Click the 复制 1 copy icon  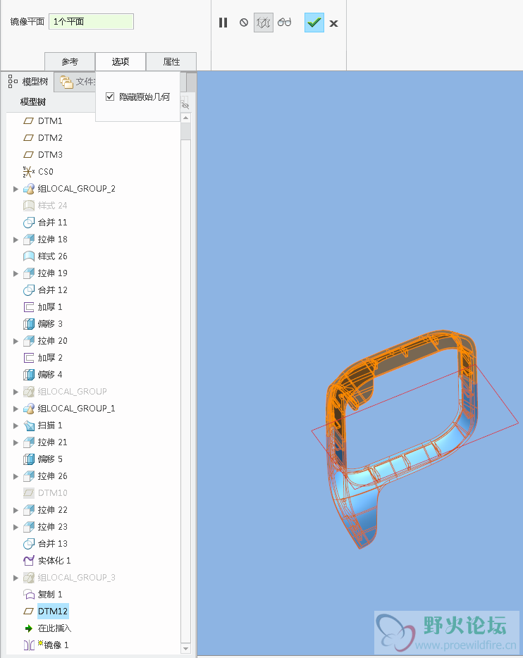(x=28, y=595)
